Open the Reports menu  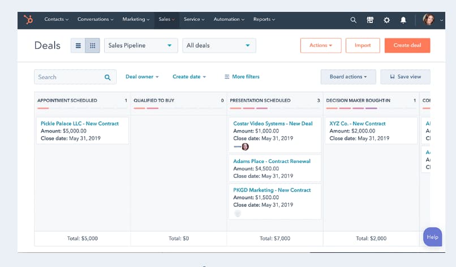[264, 19]
